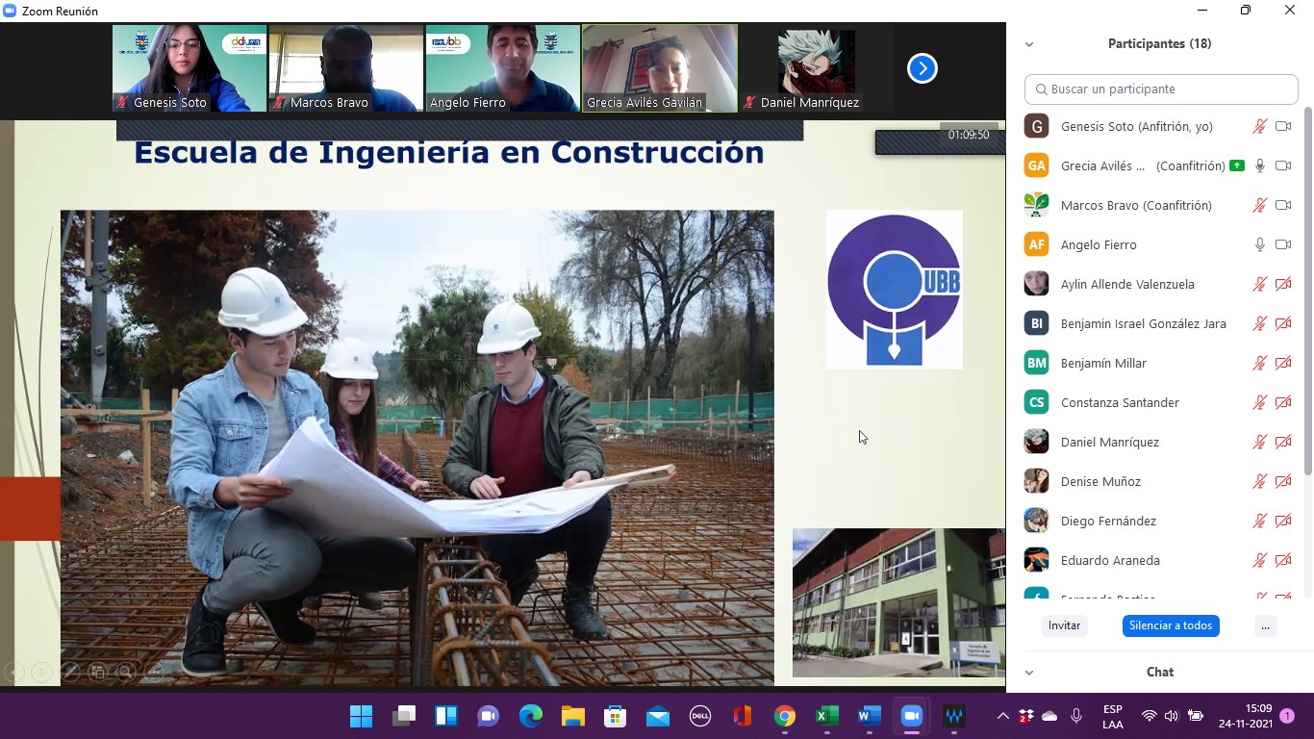Click the Invitar button
This screenshot has height=739, width=1314.
pyautogui.click(x=1064, y=626)
